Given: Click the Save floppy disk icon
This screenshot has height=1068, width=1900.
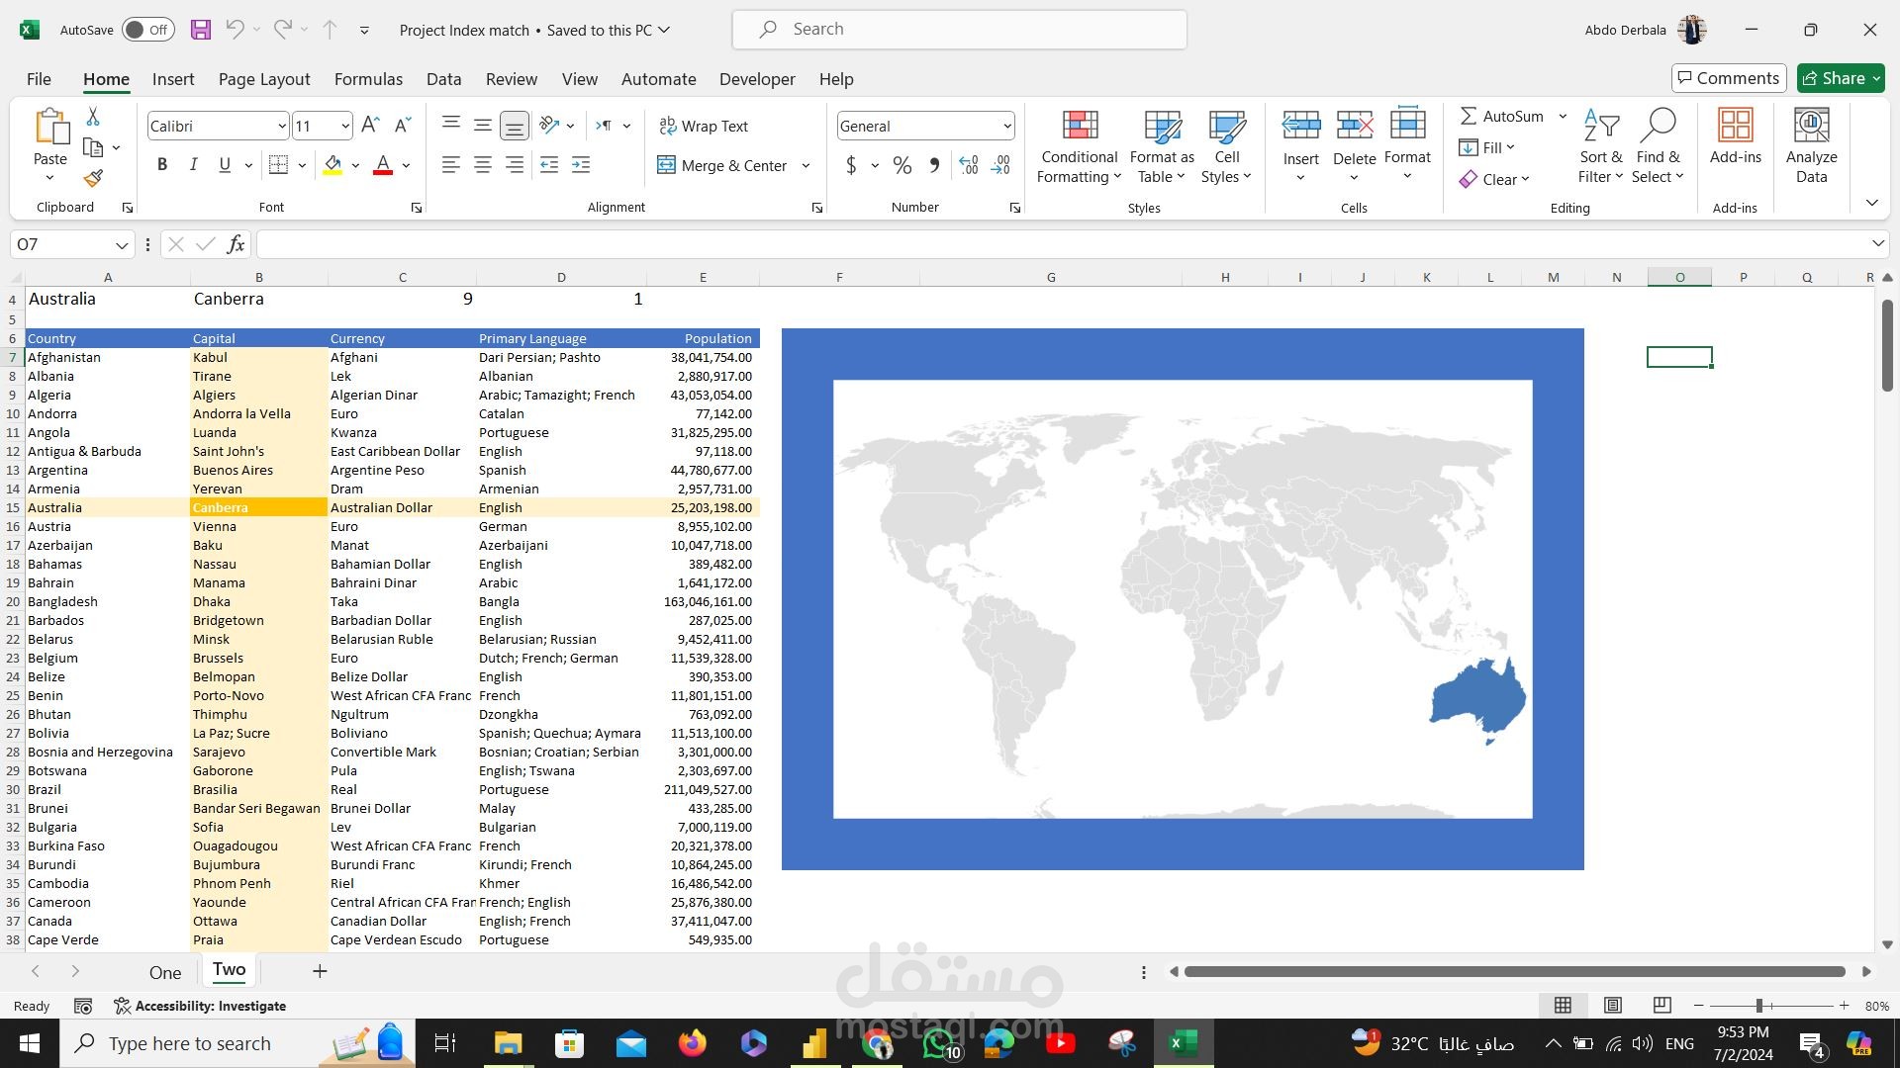Looking at the screenshot, I should pos(201,30).
